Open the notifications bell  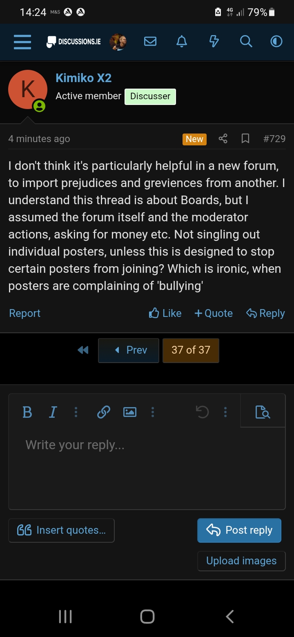(182, 42)
